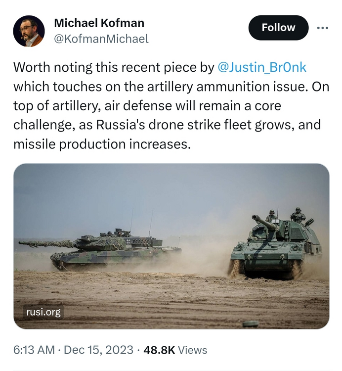Click the rusi.org domain badge
This screenshot has width=342, height=371.
click(44, 312)
